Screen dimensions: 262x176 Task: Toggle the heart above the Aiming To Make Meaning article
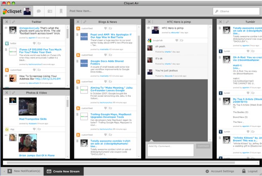105,82
